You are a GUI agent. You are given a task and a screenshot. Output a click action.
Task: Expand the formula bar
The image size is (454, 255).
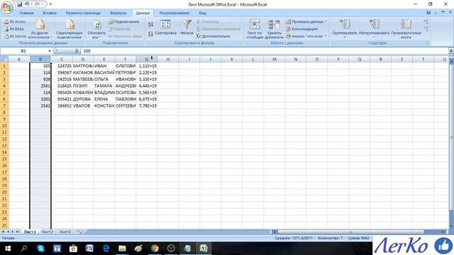pyautogui.click(x=451, y=51)
